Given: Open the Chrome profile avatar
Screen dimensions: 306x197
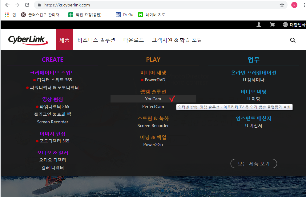Looking at the screenshot, I should (294, 5).
